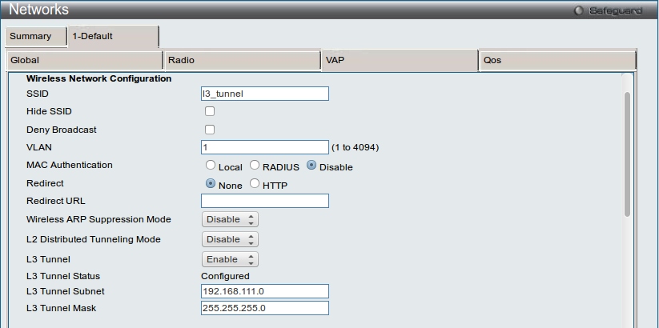
Task: Select Disable for MAC Authentication
Action: tap(311, 166)
